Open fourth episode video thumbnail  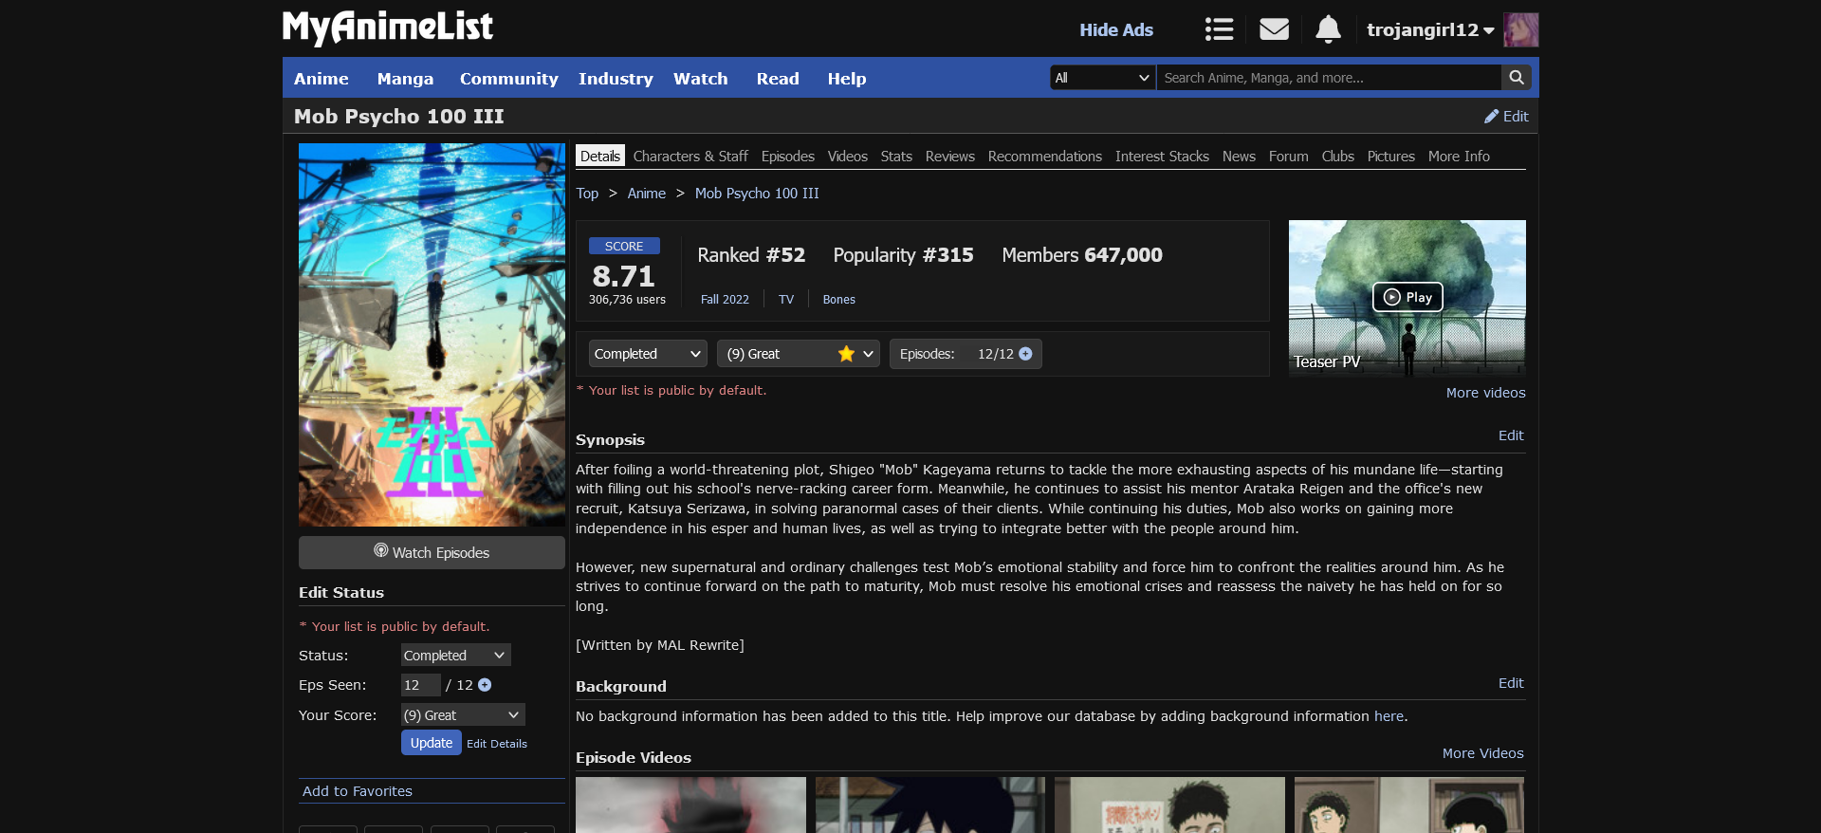pyautogui.click(x=1409, y=805)
